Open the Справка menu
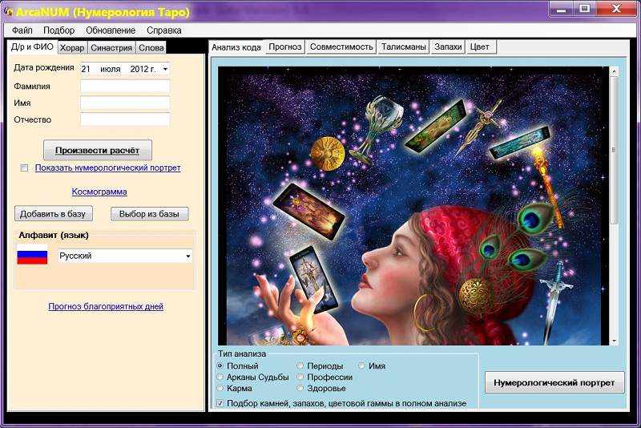Image resolution: width=641 pixels, height=428 pixels. [164, 30]
